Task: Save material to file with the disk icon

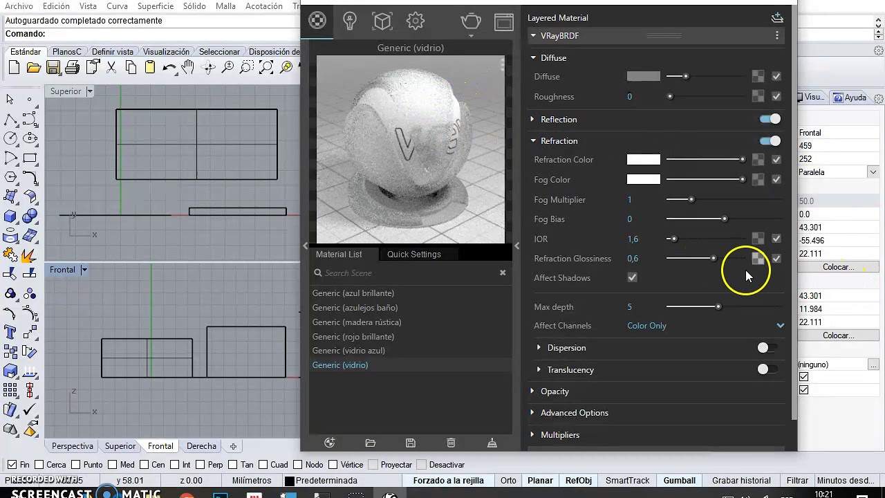Action: (x=411, y=443)
